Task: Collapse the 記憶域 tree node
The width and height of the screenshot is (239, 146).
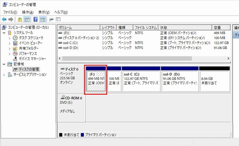Action: (4, 64)
